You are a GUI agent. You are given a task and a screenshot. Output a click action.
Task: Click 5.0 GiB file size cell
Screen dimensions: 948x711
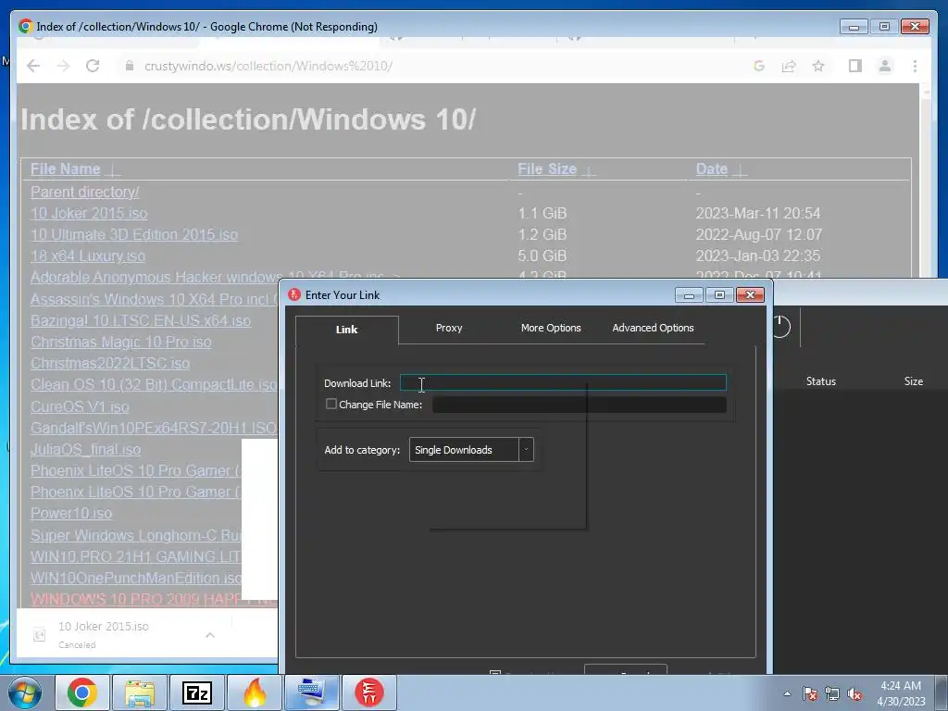[x=543, y=256]
